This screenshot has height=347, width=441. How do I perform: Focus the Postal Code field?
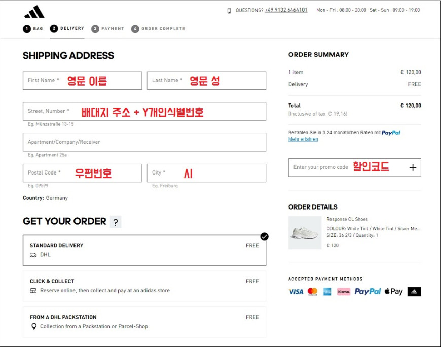[83, 173]
